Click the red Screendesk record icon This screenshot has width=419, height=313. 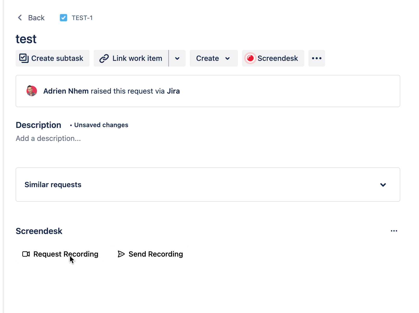point(250,58)
